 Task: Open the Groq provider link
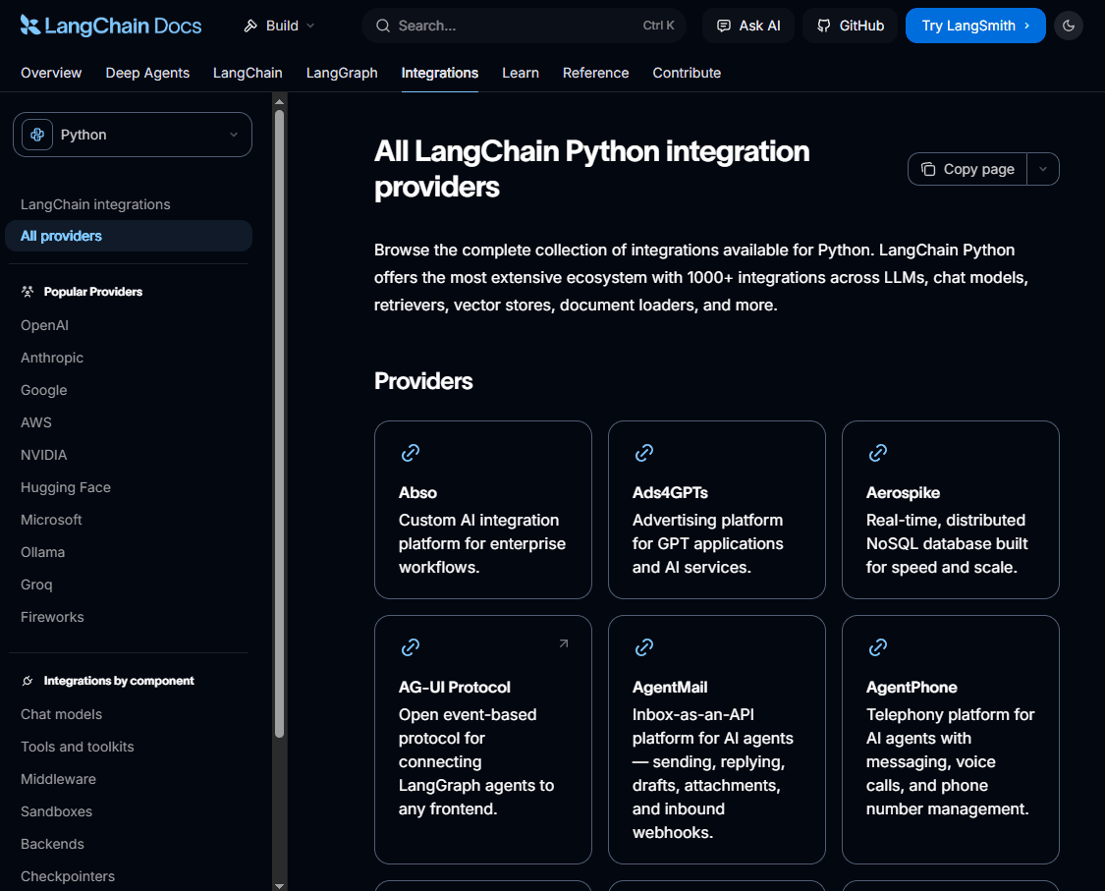pos(36,585)
